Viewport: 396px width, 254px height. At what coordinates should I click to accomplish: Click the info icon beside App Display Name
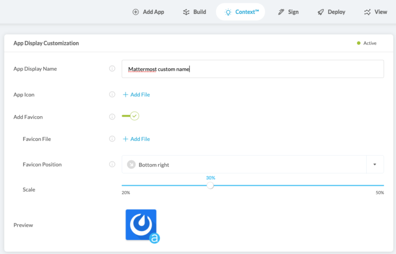[x=112, y=69]
